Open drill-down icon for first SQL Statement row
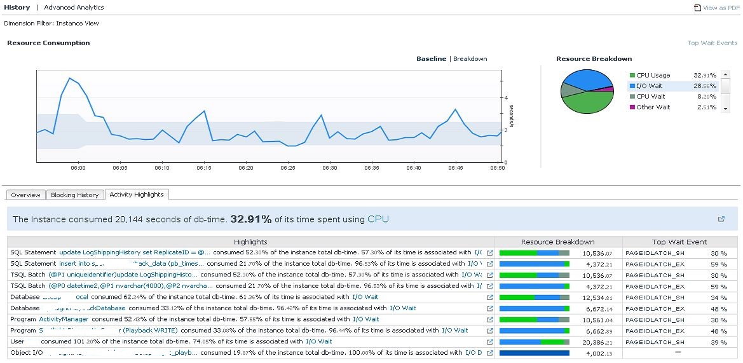The height and width of the screenshot is (363, 743). 489,253
